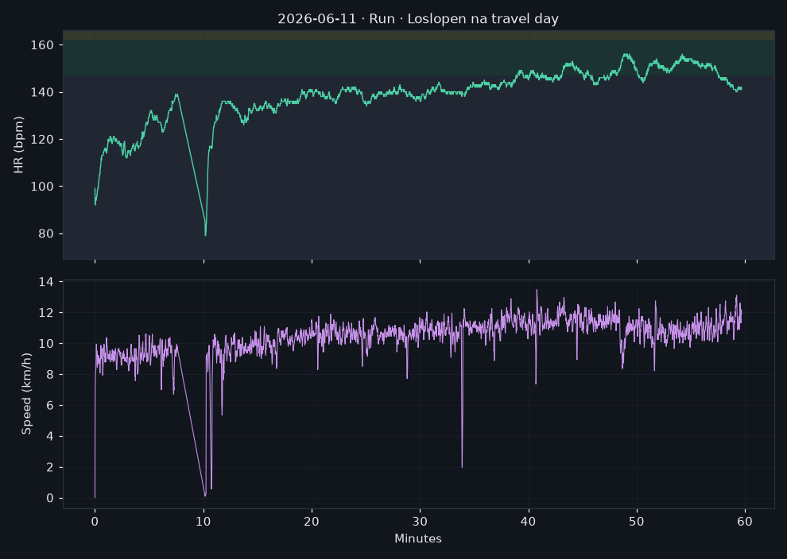The image size is (787, 559).
Task: Pick the 8 tick on Speed axis
Action: click(x=50, y=375)
